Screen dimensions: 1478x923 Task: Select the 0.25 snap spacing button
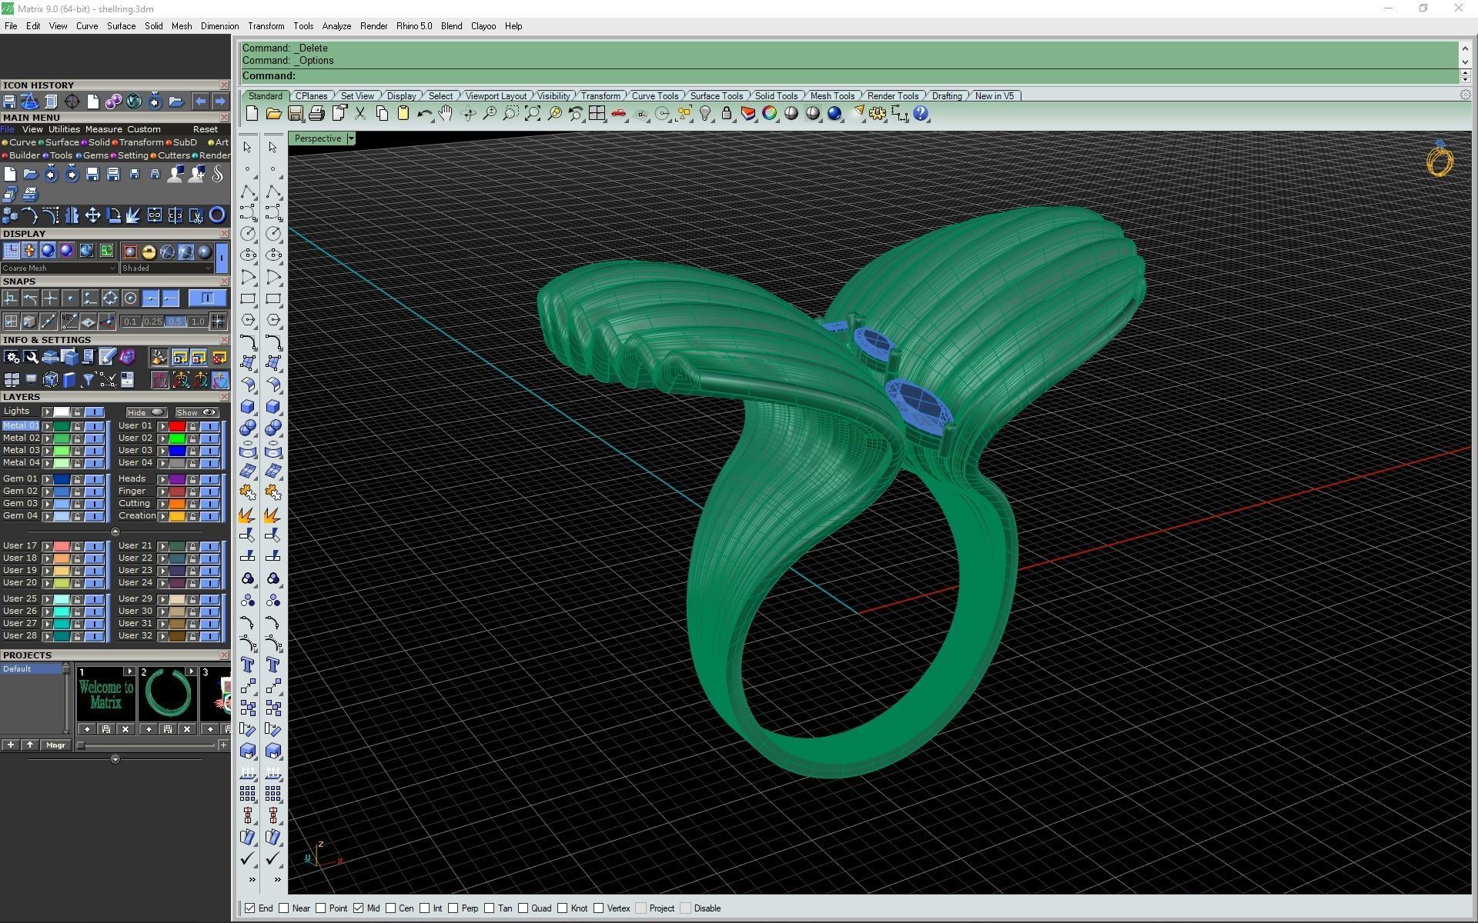[x=152, y=322]
